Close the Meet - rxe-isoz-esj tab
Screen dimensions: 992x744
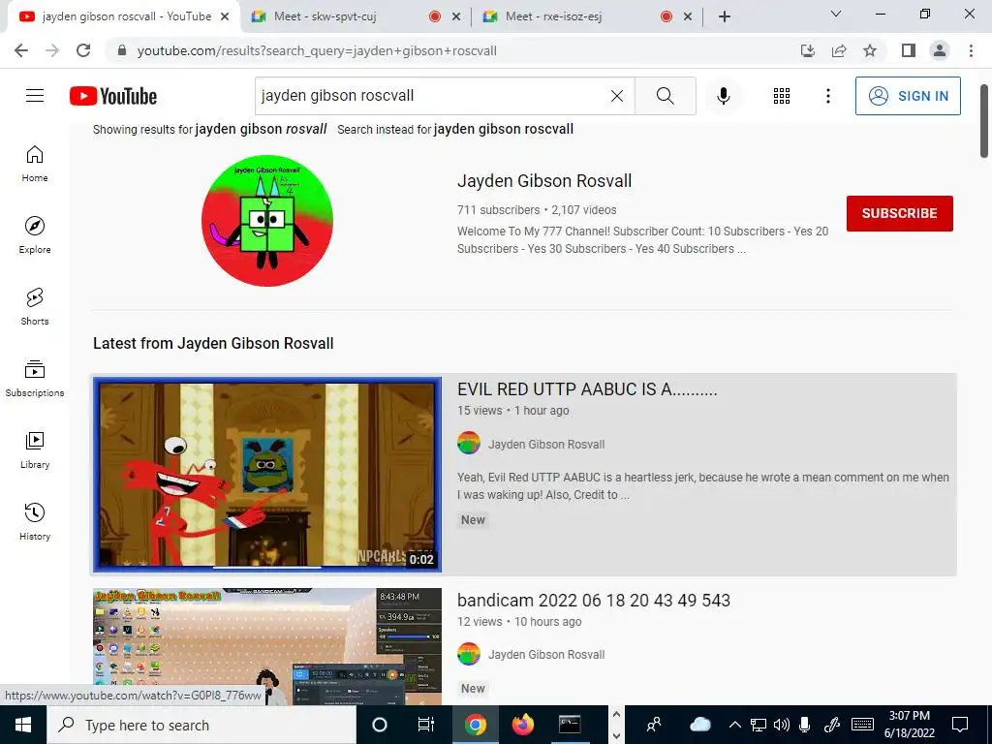pos(688,17)
